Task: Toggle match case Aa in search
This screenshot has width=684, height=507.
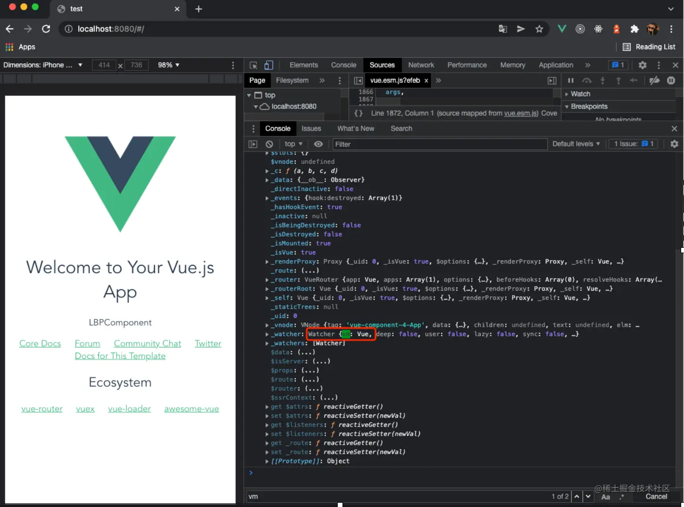Action: pos(606,497)
